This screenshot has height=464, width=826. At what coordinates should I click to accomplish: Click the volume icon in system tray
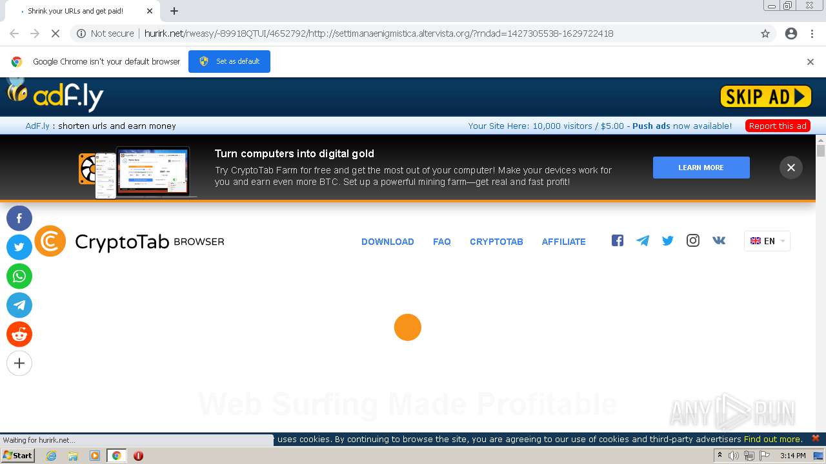pyautogui.click(x=734, y=456)
